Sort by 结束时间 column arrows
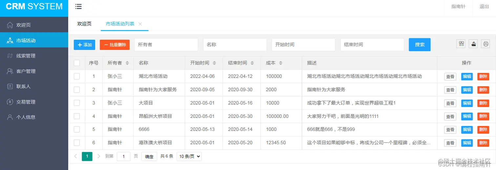496x170 pixels. point(252,63)
